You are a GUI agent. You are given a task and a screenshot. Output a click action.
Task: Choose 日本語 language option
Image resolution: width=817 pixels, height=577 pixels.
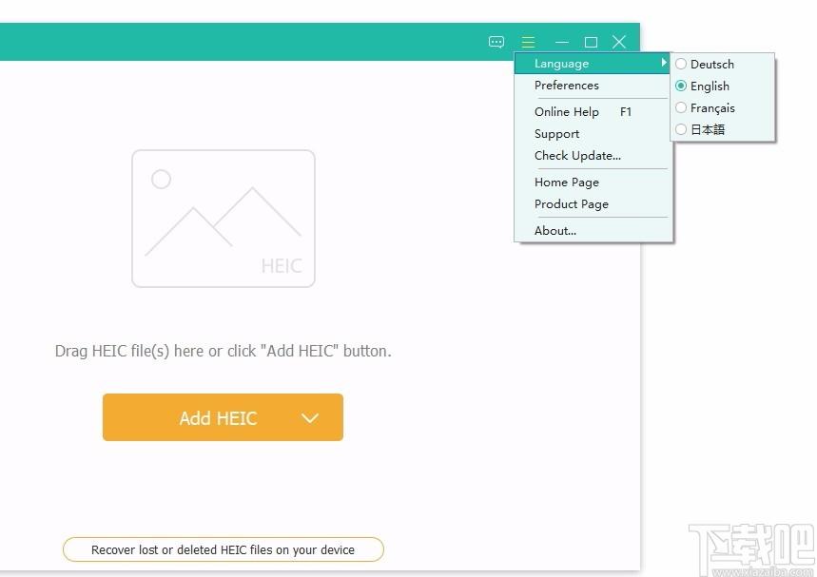(723, 129)
